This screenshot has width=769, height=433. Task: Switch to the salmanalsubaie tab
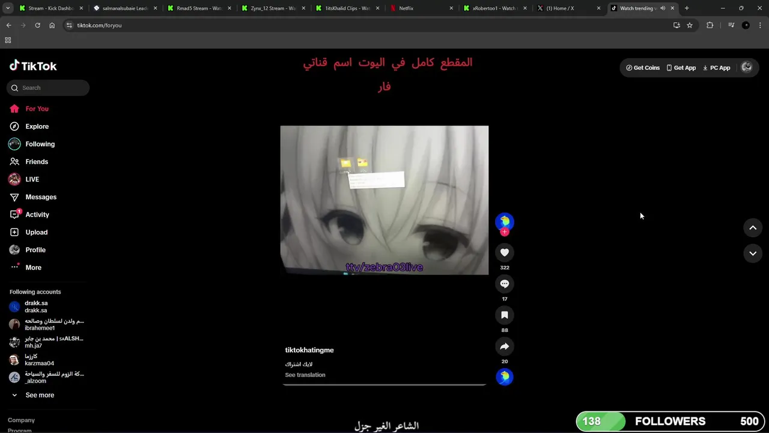[125, 8]
